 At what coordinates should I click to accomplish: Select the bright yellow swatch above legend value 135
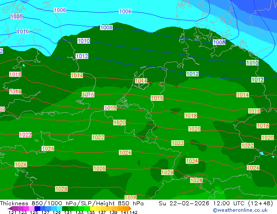pyautogui.click(x=93, y=208)
